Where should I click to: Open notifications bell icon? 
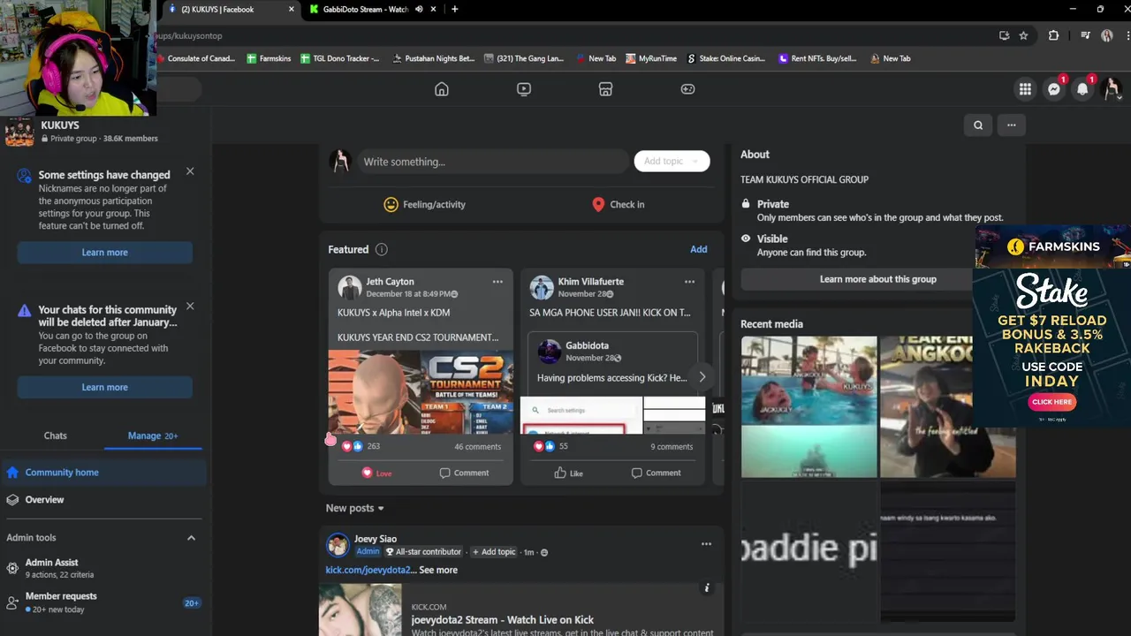1082,89
